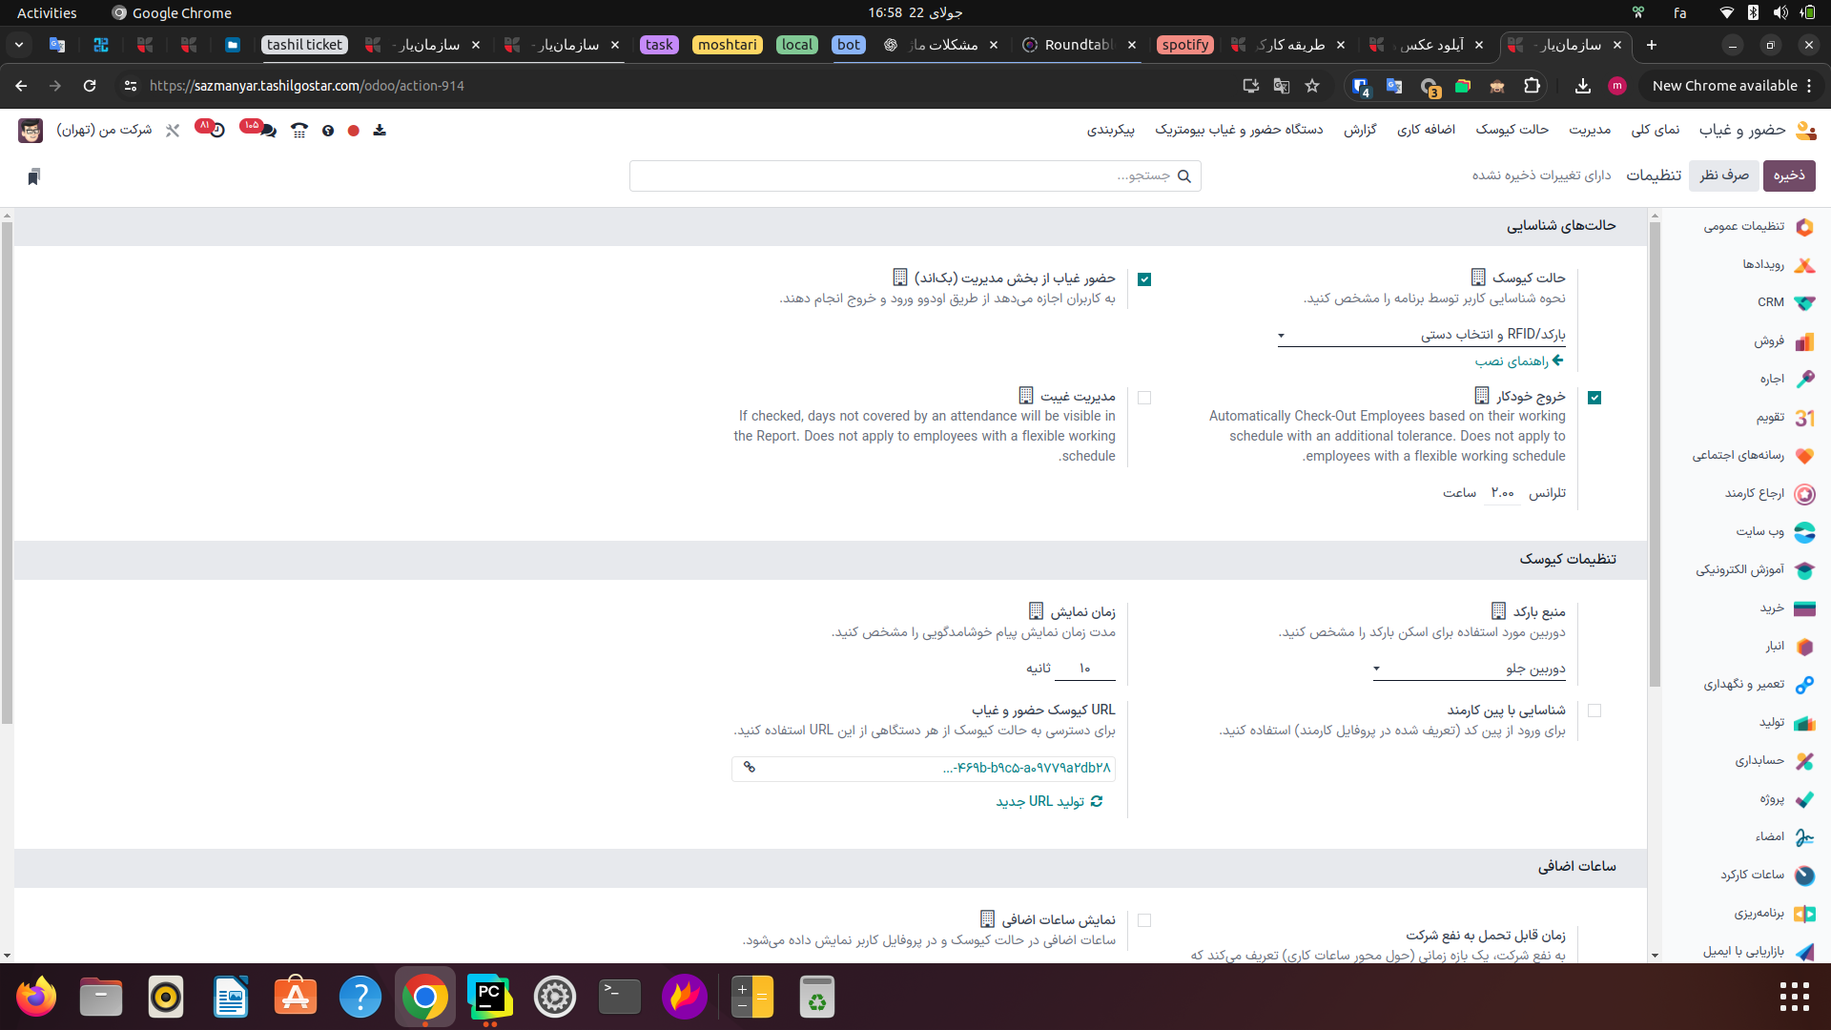Click the settings search (جستجو) input field
Image resolution: width=1831 pixels, height=1030 pixels.
(x=906, y=175)
